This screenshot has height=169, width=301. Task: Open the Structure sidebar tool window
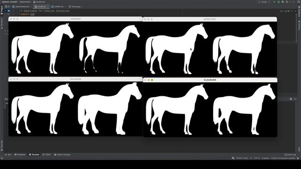2,23
